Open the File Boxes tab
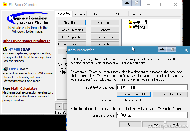 [x=96, y=14]
